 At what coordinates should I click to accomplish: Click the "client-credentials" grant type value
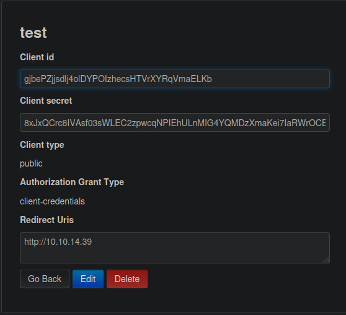tap(52, 201)
